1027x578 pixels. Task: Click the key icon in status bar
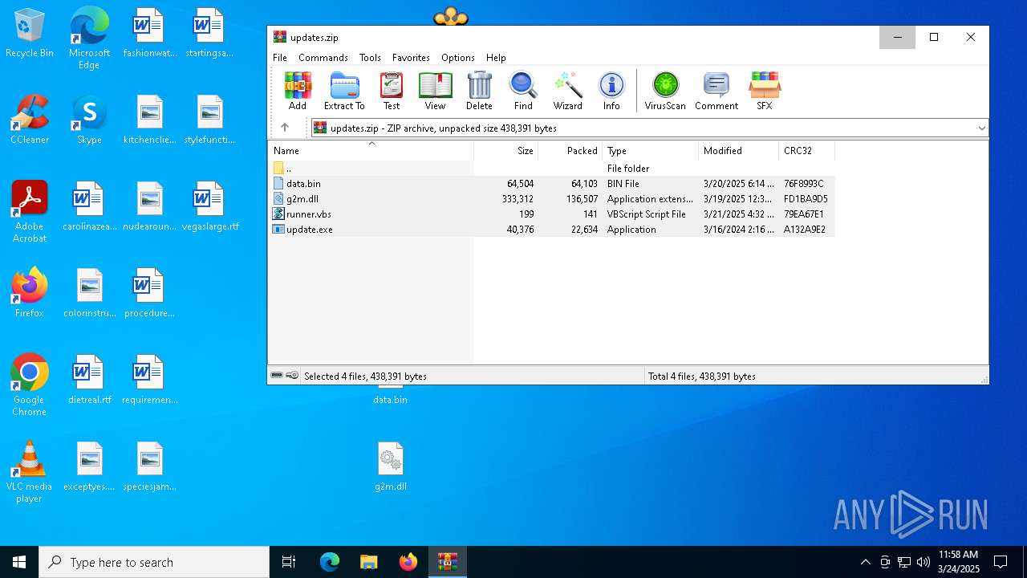pyautogui.click(x=292, y=376)
